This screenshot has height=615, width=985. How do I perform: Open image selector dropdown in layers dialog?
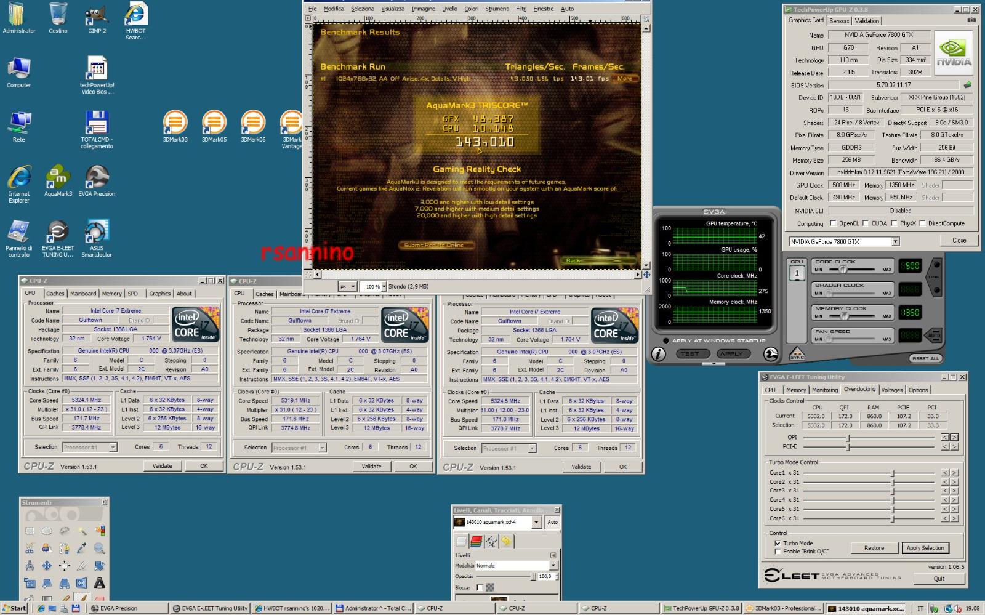536,522
